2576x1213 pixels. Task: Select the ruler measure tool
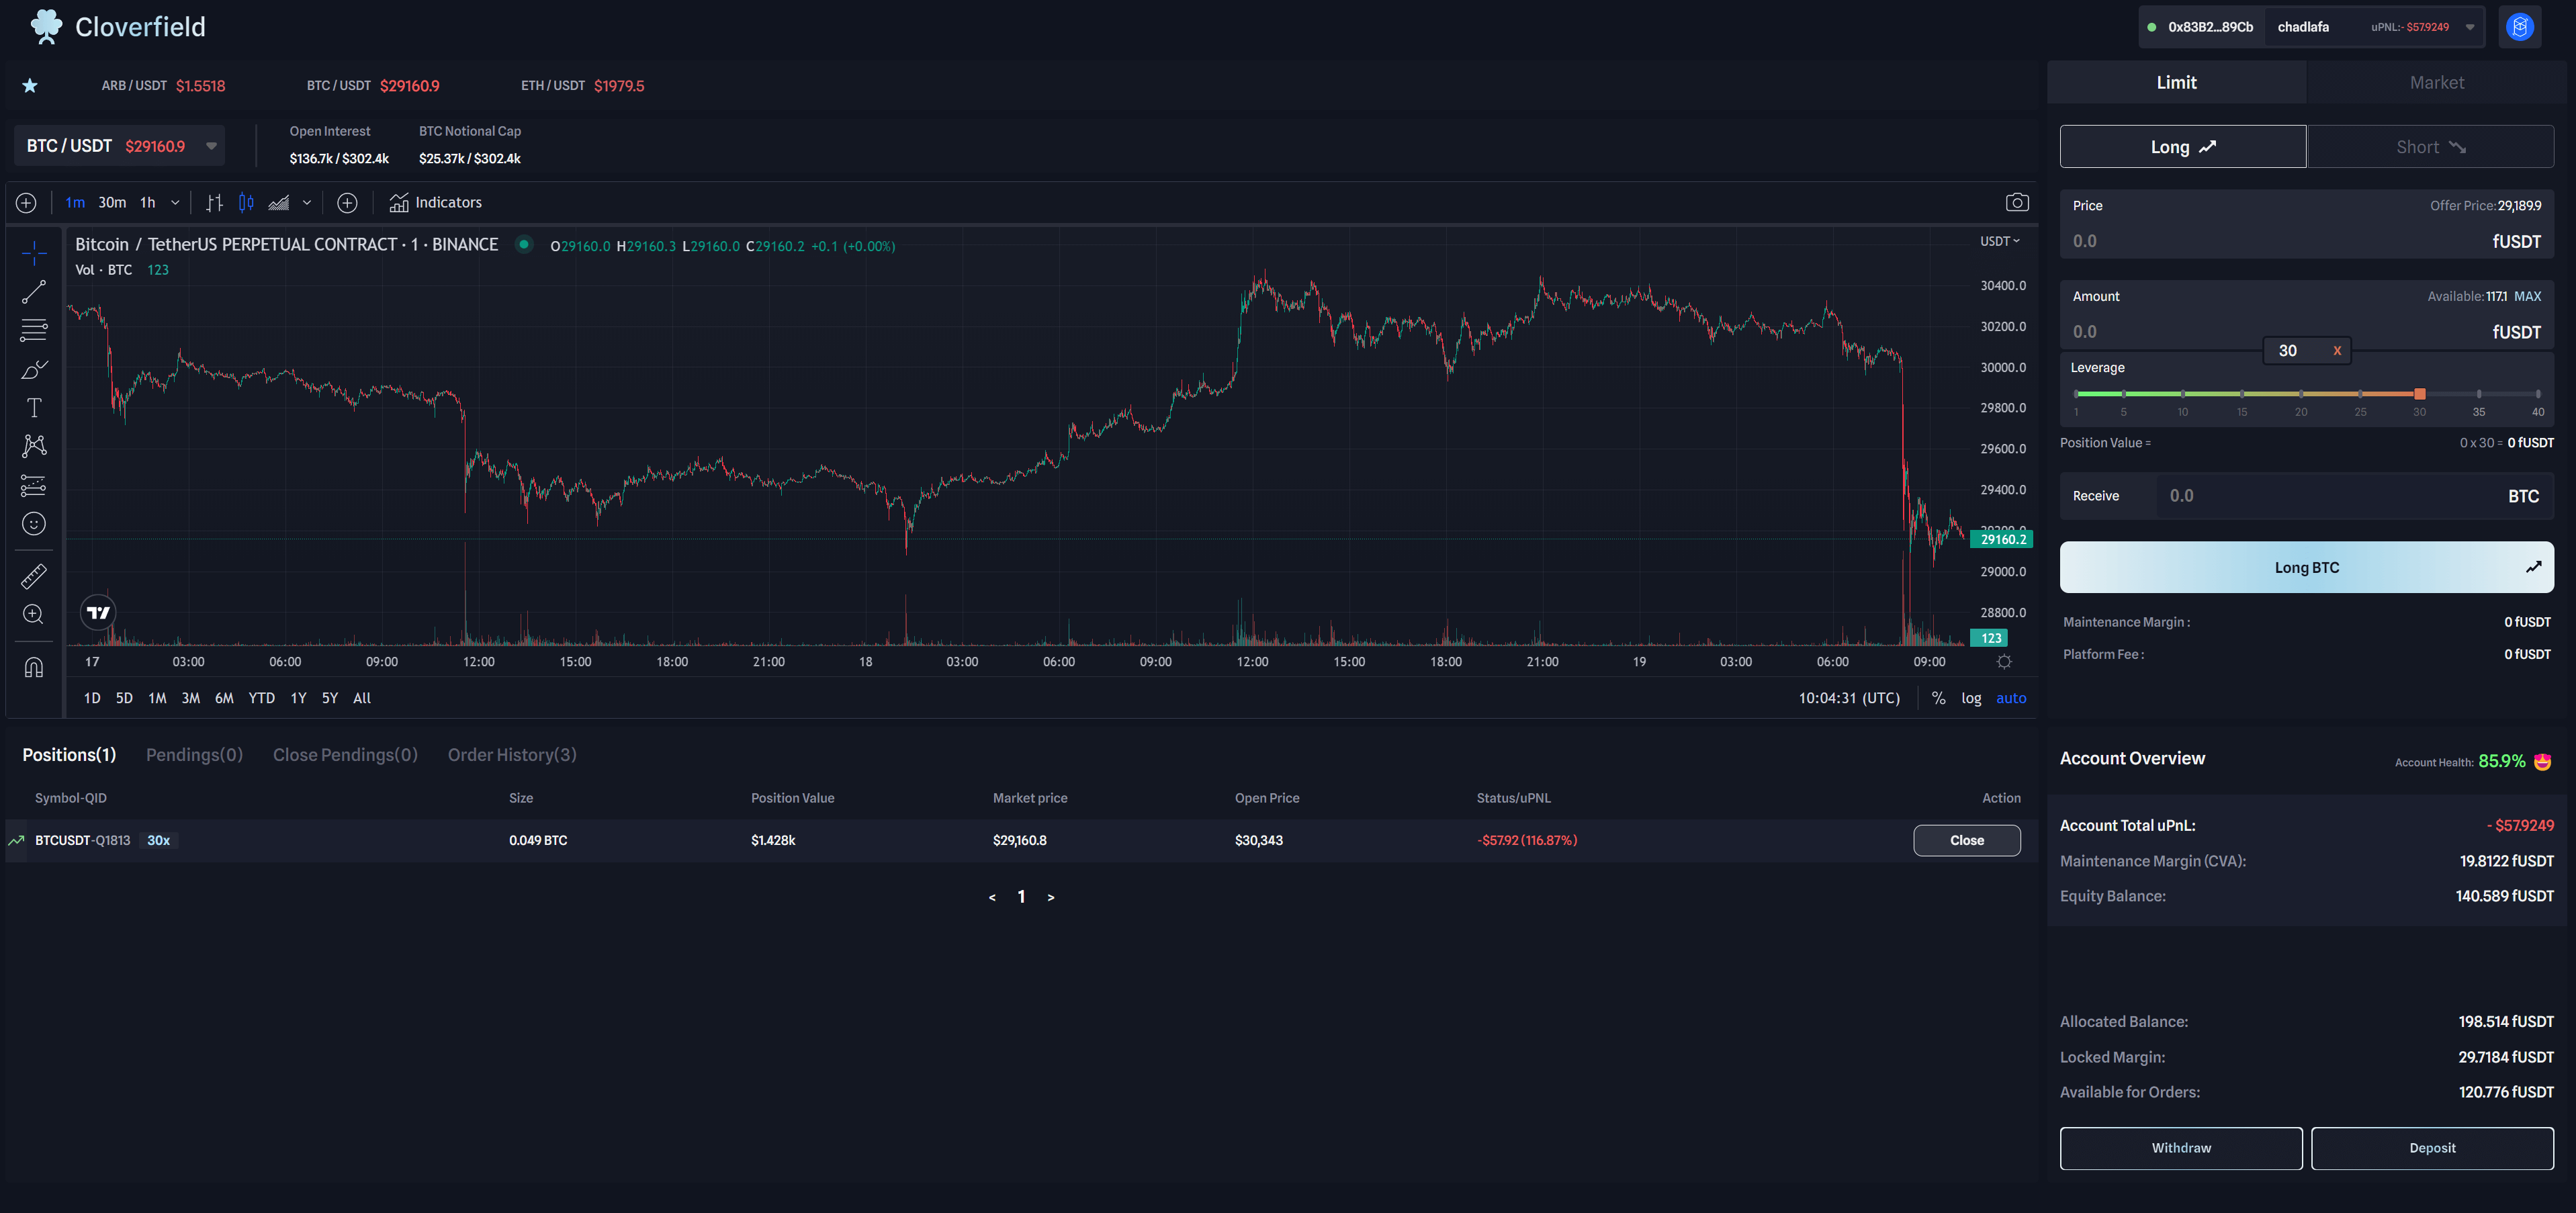[x=34, y=576]
